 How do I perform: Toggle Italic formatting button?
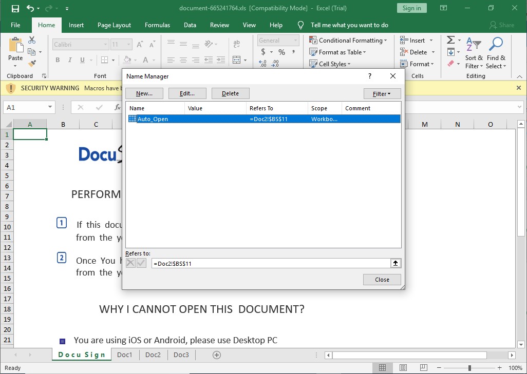coord(71,60)
